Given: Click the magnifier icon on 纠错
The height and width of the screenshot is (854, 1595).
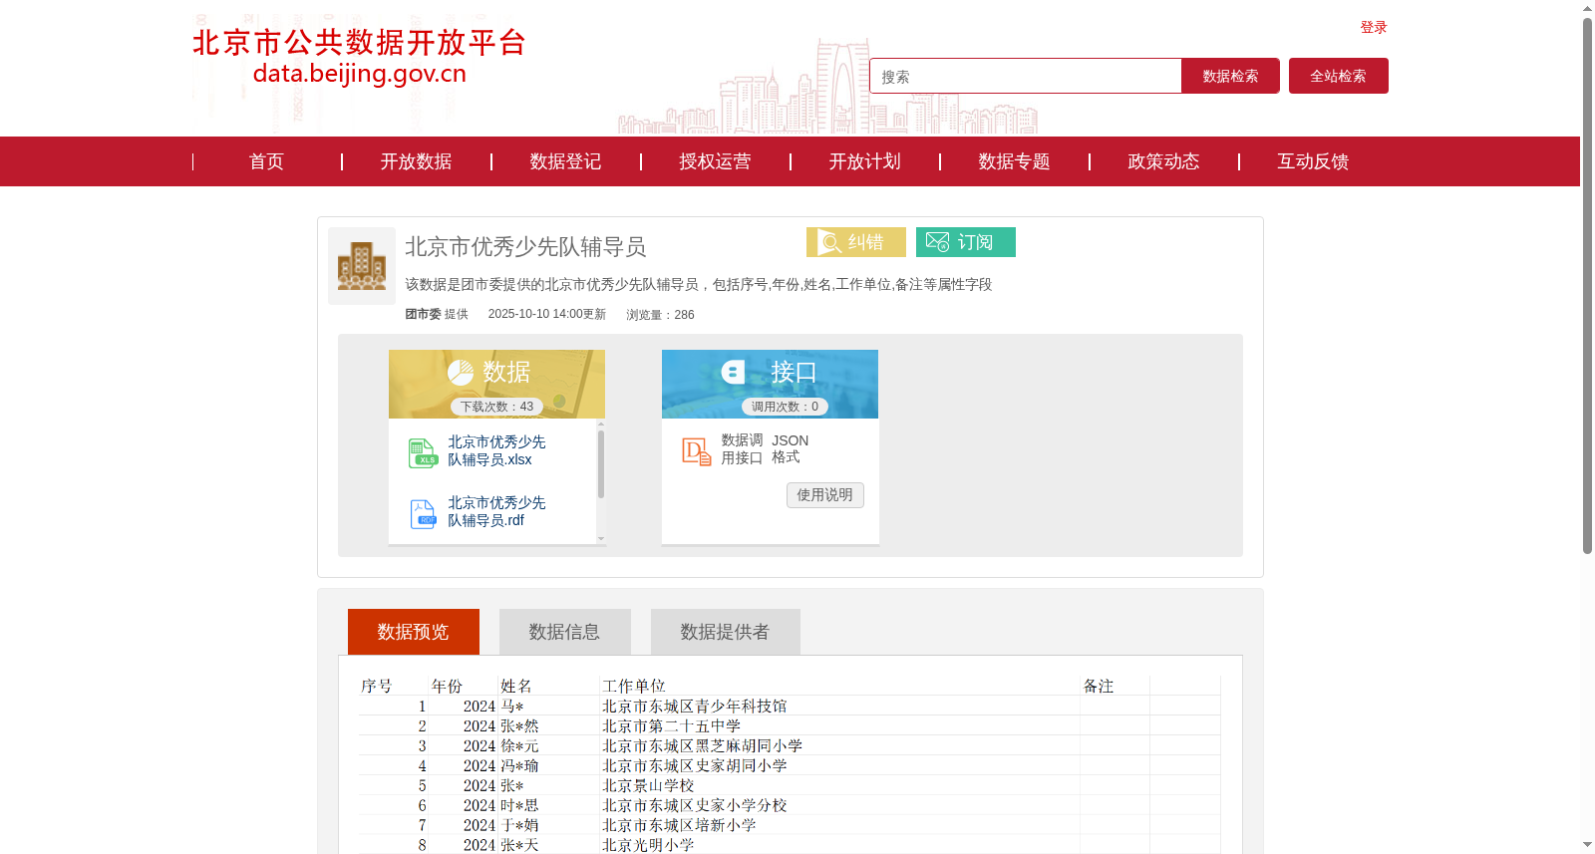Looking at the screenshot, I should pyautogui.click(x=829, y=242).
